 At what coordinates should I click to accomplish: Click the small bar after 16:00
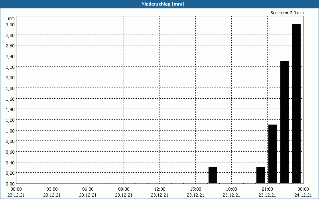213,175
